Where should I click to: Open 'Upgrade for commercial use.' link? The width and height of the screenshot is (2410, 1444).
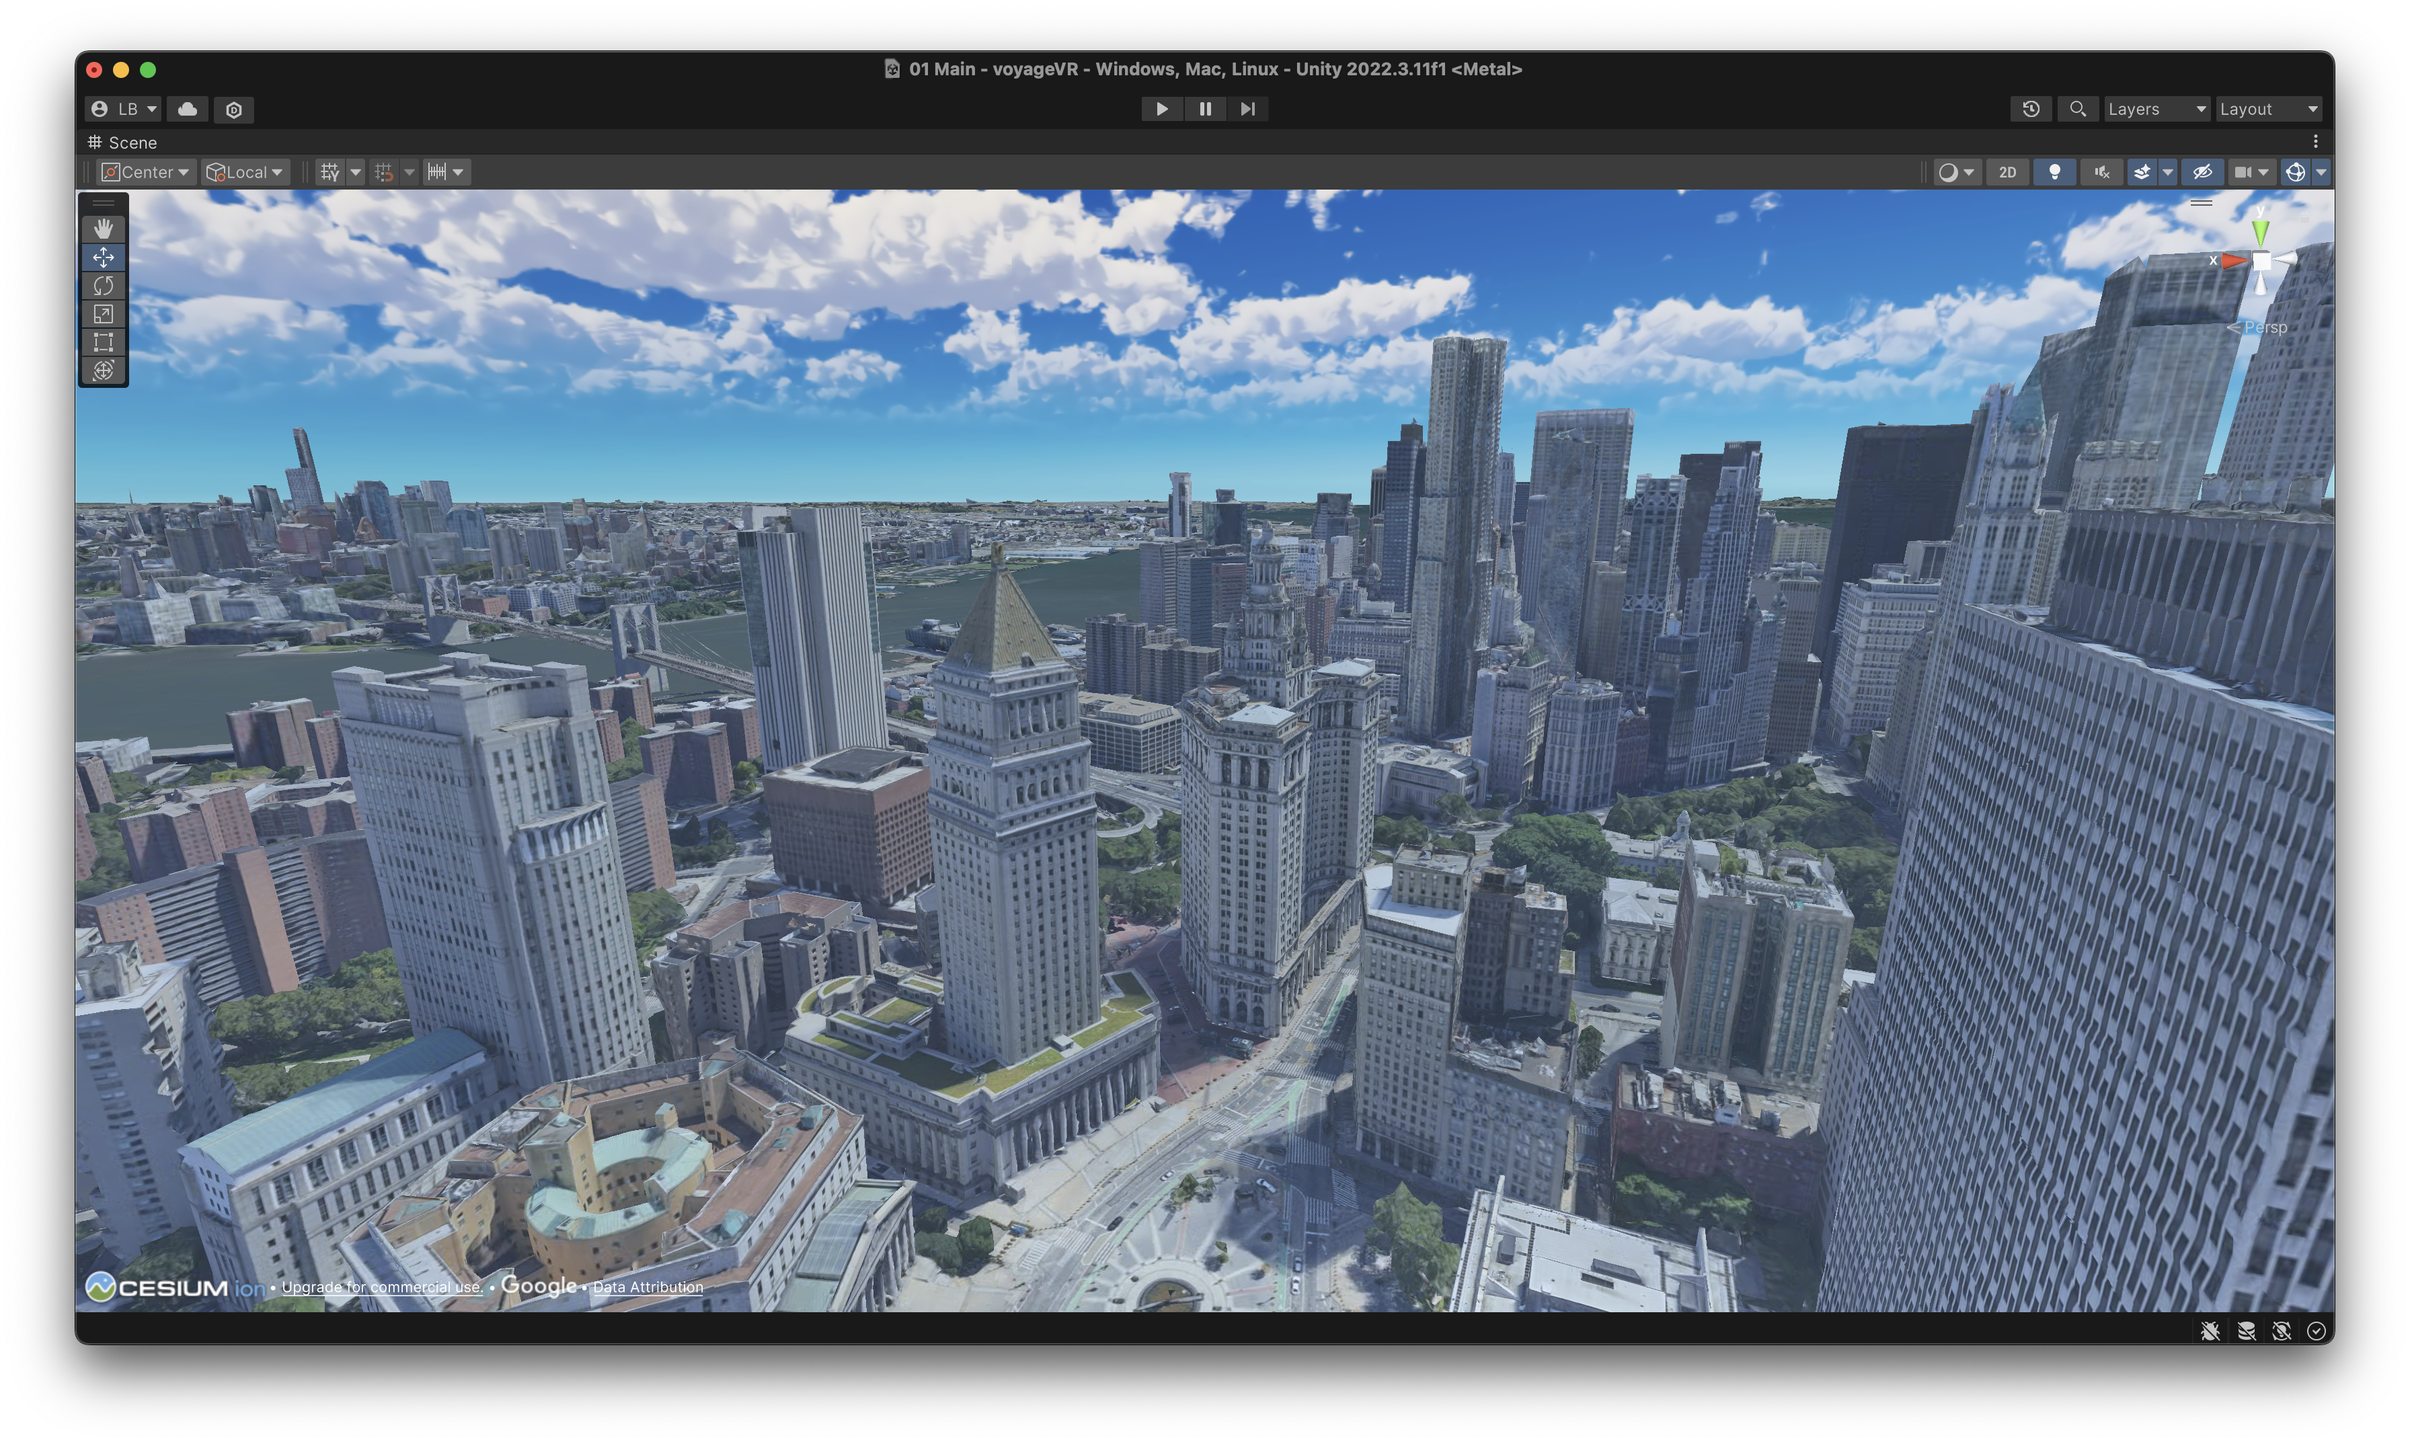383,1287
